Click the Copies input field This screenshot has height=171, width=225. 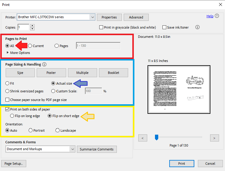[23, 27]
